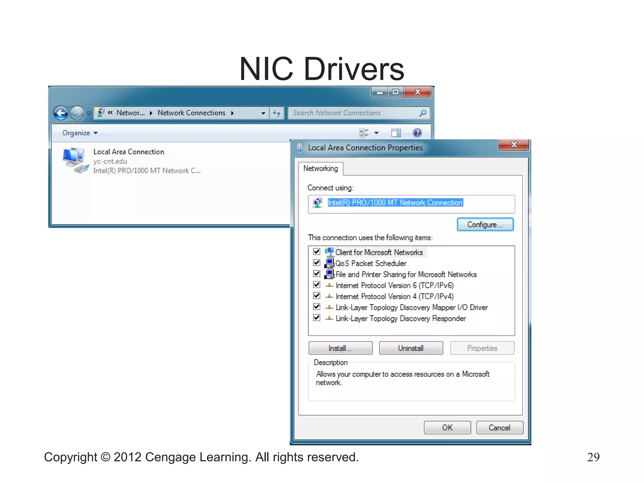Select File and Printer Sharing for Microsoft Networks
Image resolution: width=644 pixels, height=483 pixels.
coord(406,275)
